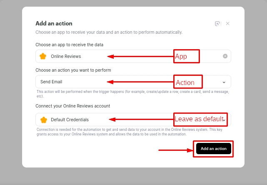This screenshot has height=185, width=267.
Task: Clear the selected Online Reviews app
Action: (225, 56)
